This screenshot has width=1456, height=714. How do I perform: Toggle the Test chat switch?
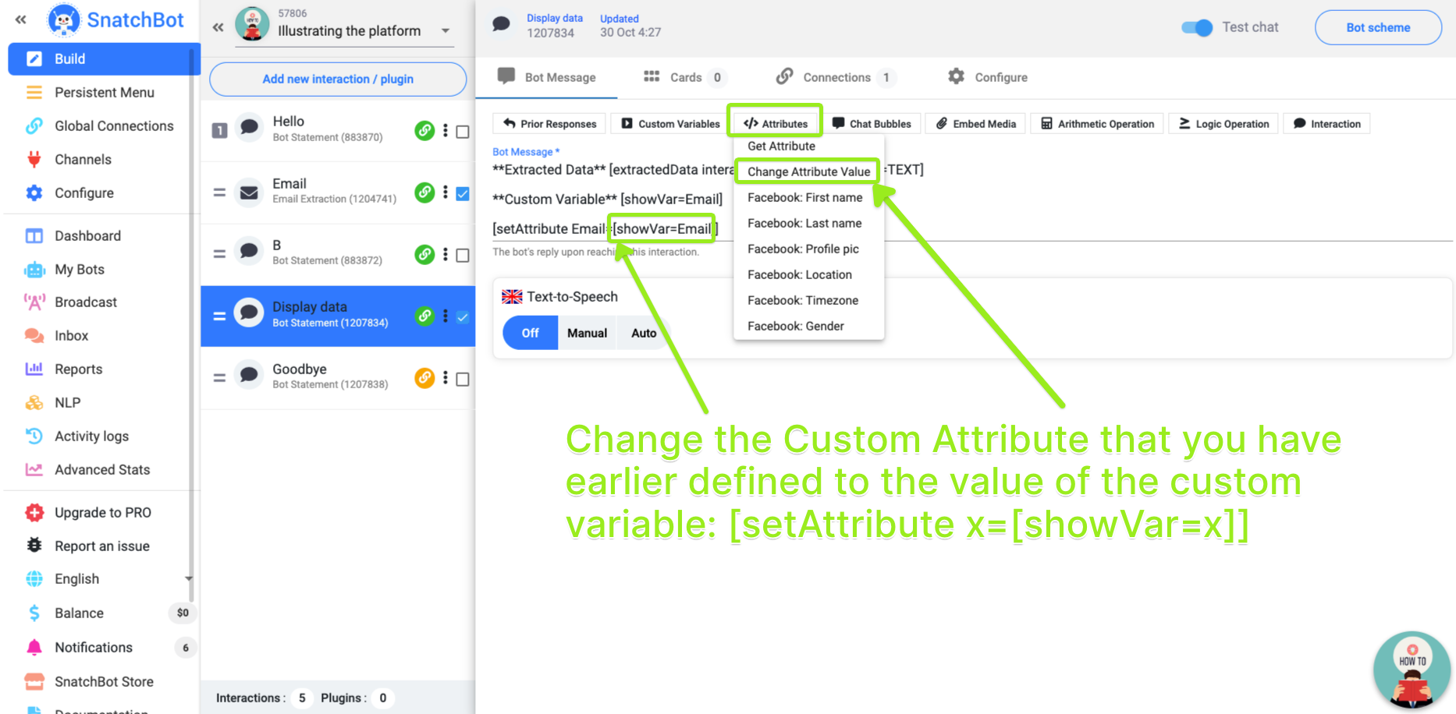pos(1197,27)
